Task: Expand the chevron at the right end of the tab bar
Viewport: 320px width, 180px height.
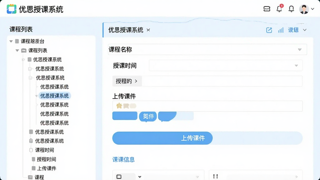Action: tap(305, 30)
